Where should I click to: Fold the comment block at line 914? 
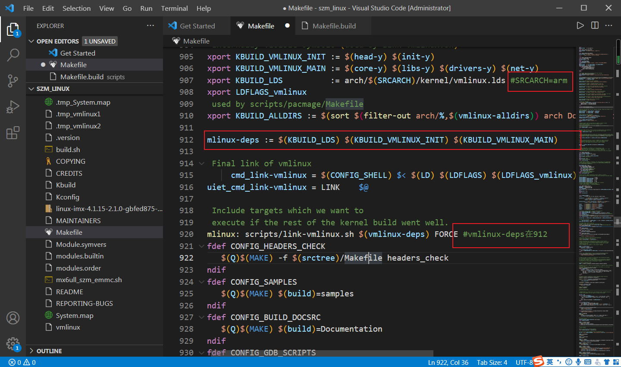click(x=201, y=163)
